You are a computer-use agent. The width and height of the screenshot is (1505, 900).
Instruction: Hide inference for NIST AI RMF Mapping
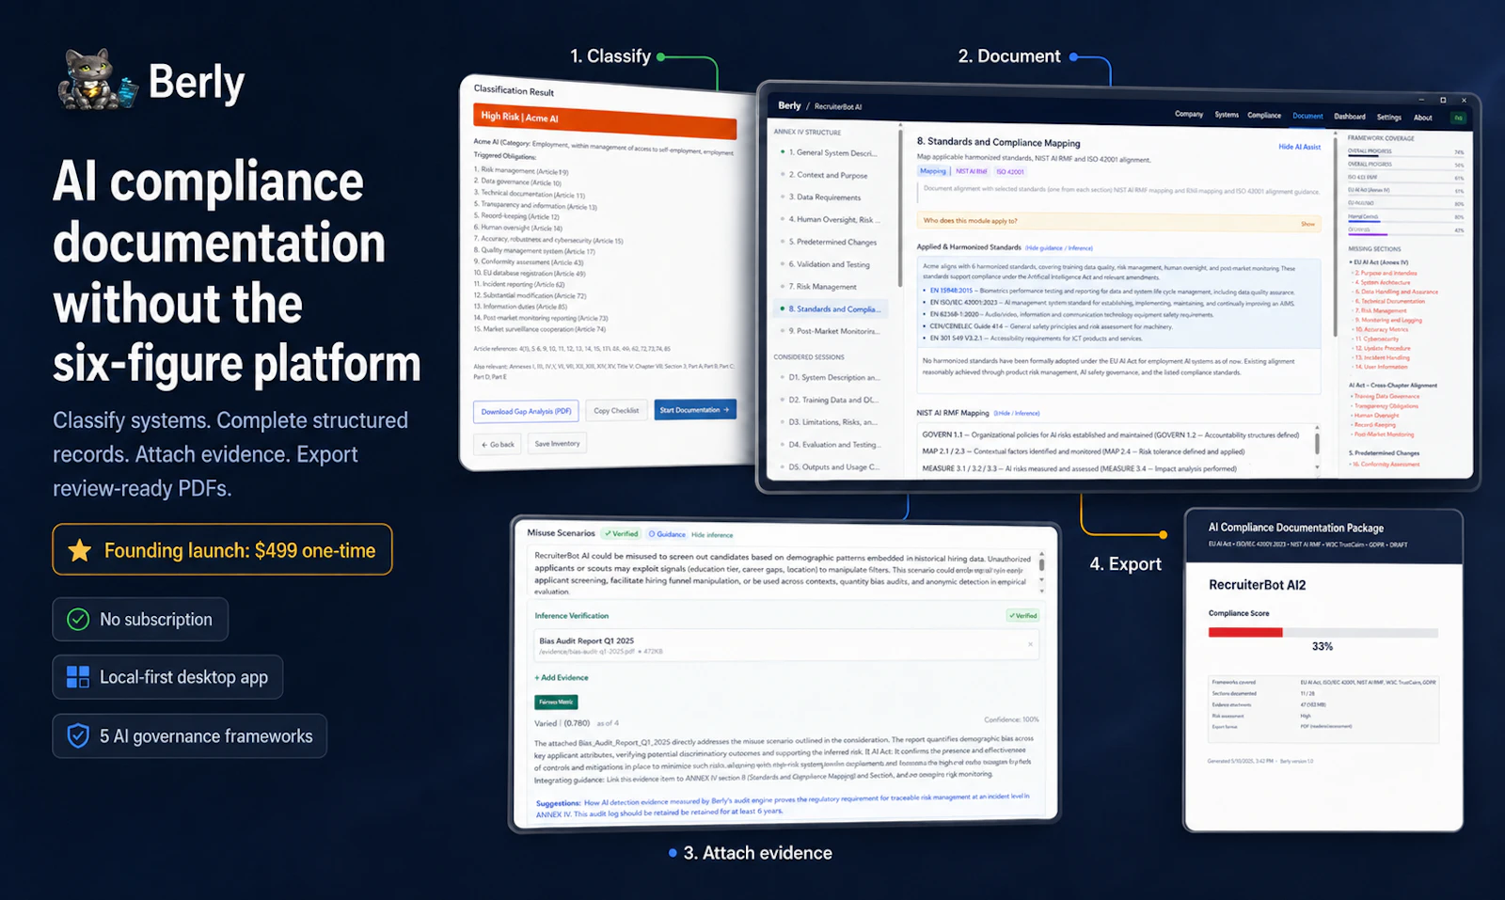(1017, 413)
